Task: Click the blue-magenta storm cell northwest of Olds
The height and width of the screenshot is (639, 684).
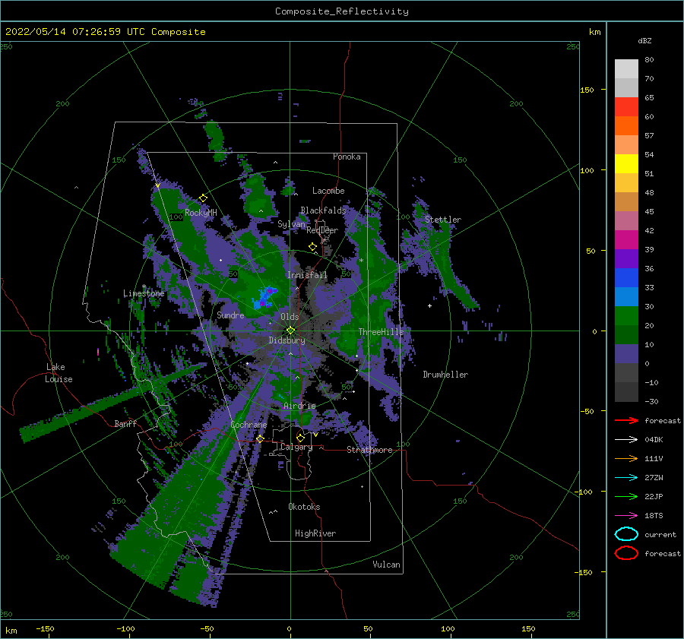Action: pos(264,298)
